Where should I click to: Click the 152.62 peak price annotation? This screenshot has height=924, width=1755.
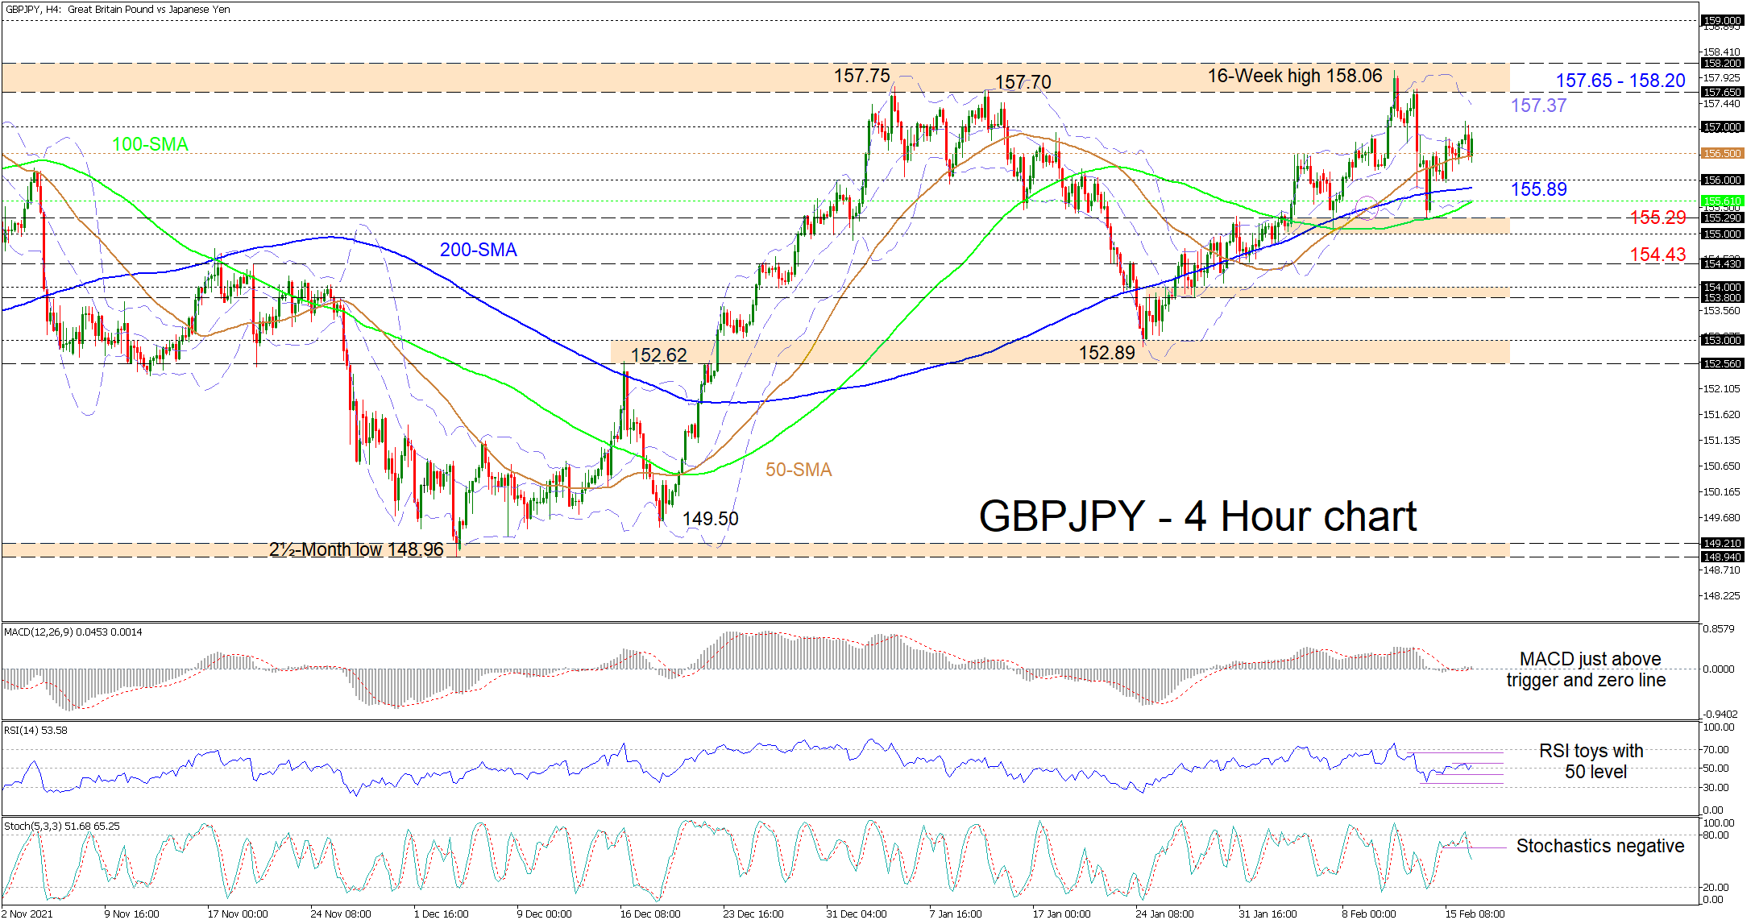tap(658, 355)
